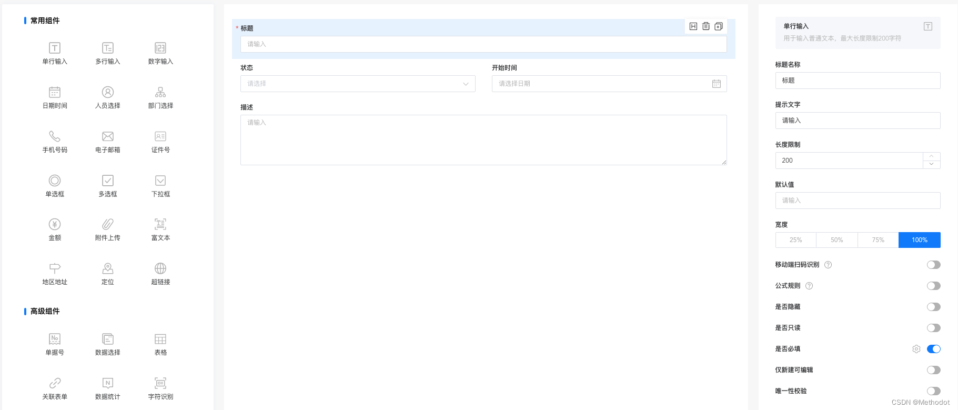The width and height of the screenshot is (958, 410).
Task: Edit the 标题名称 field in the properties panel
Action: pyautogui.click(x=858, y=81)
